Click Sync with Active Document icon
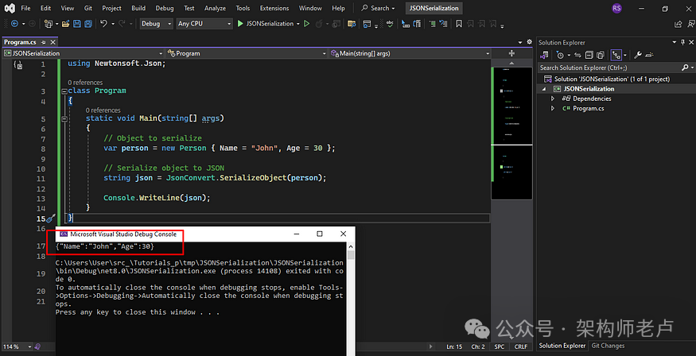Screen dimensions: 696x356 [577, 56]
